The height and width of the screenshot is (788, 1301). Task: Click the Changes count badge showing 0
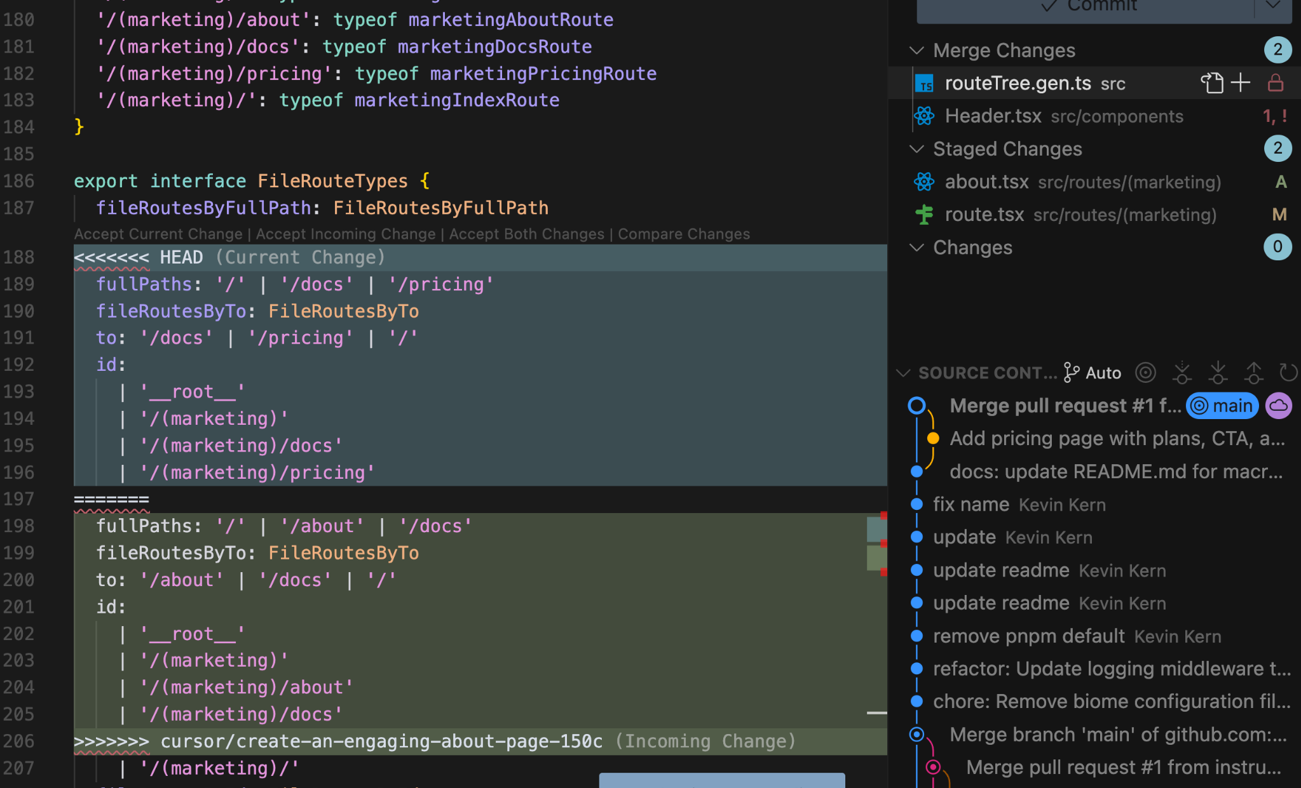(x=1277, y=247)
